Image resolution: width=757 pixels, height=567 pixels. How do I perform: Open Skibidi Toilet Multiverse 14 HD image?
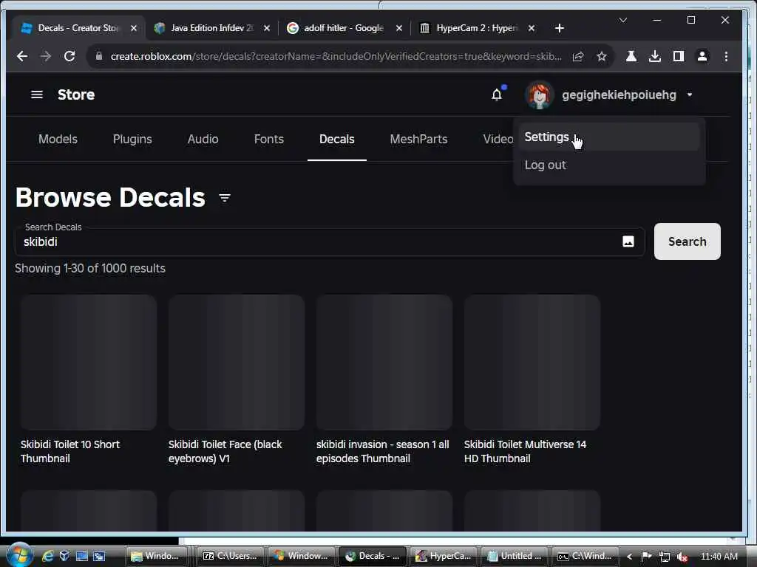click(x=532, y=362)
